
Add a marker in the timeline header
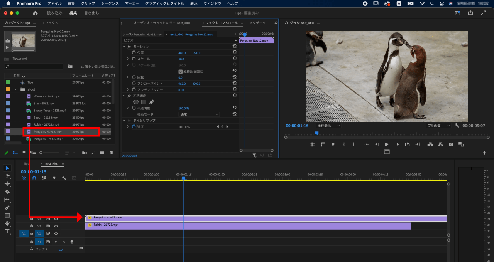[x=54, y=178]
